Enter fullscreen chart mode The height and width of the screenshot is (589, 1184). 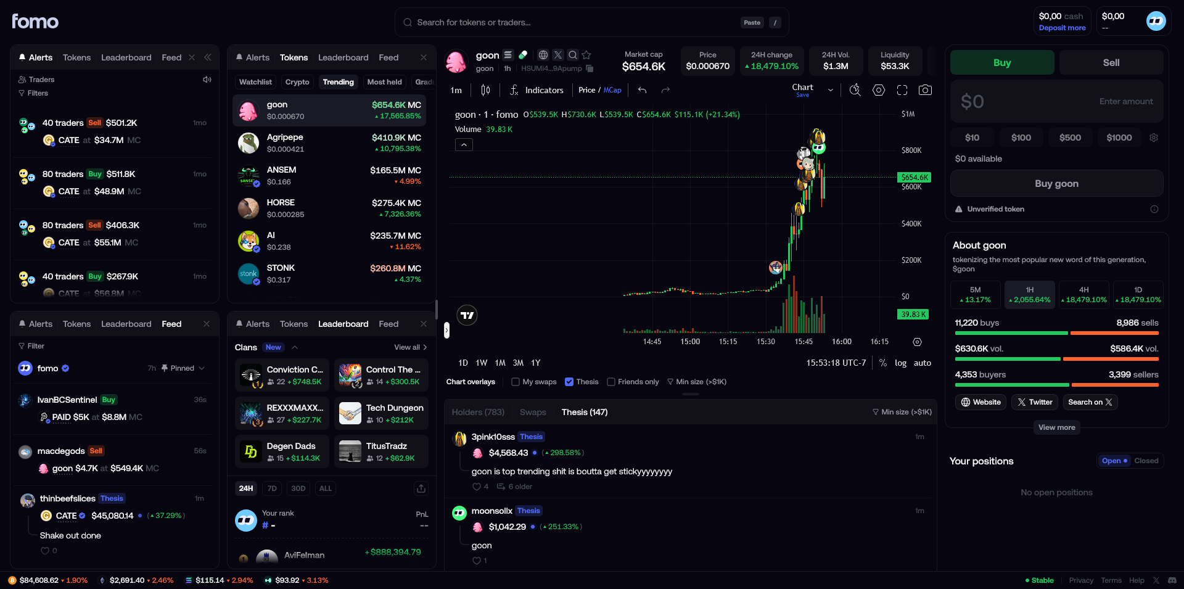(x=902, y=90)
